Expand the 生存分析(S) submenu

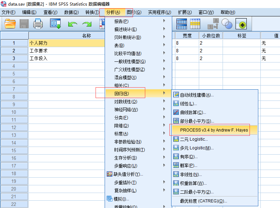(x=138, y=158)
